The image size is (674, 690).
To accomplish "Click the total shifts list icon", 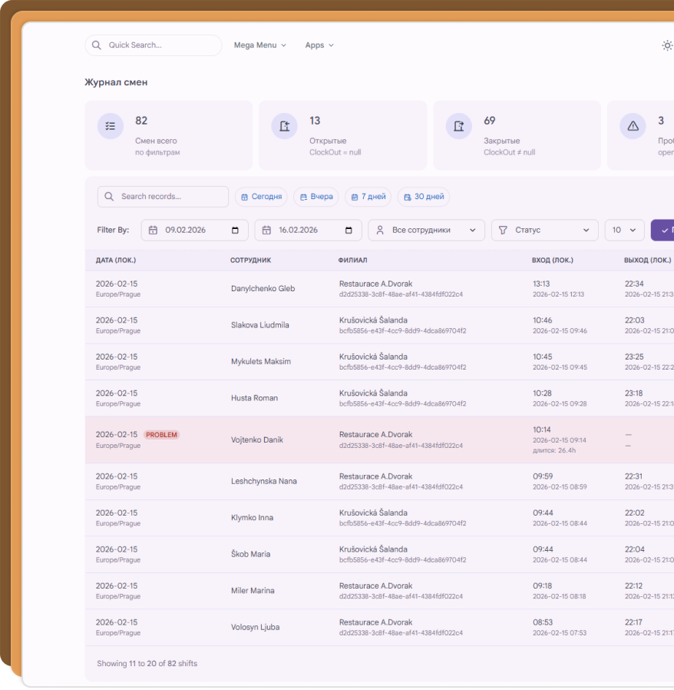I will (111, 126).
